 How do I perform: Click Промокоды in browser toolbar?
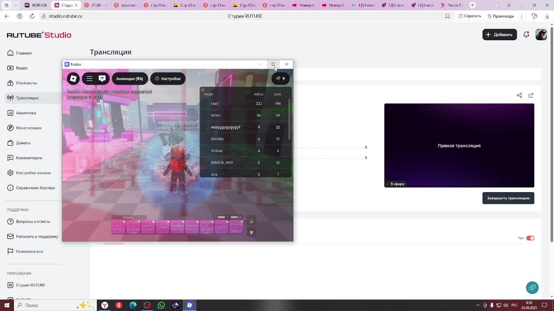500,16
